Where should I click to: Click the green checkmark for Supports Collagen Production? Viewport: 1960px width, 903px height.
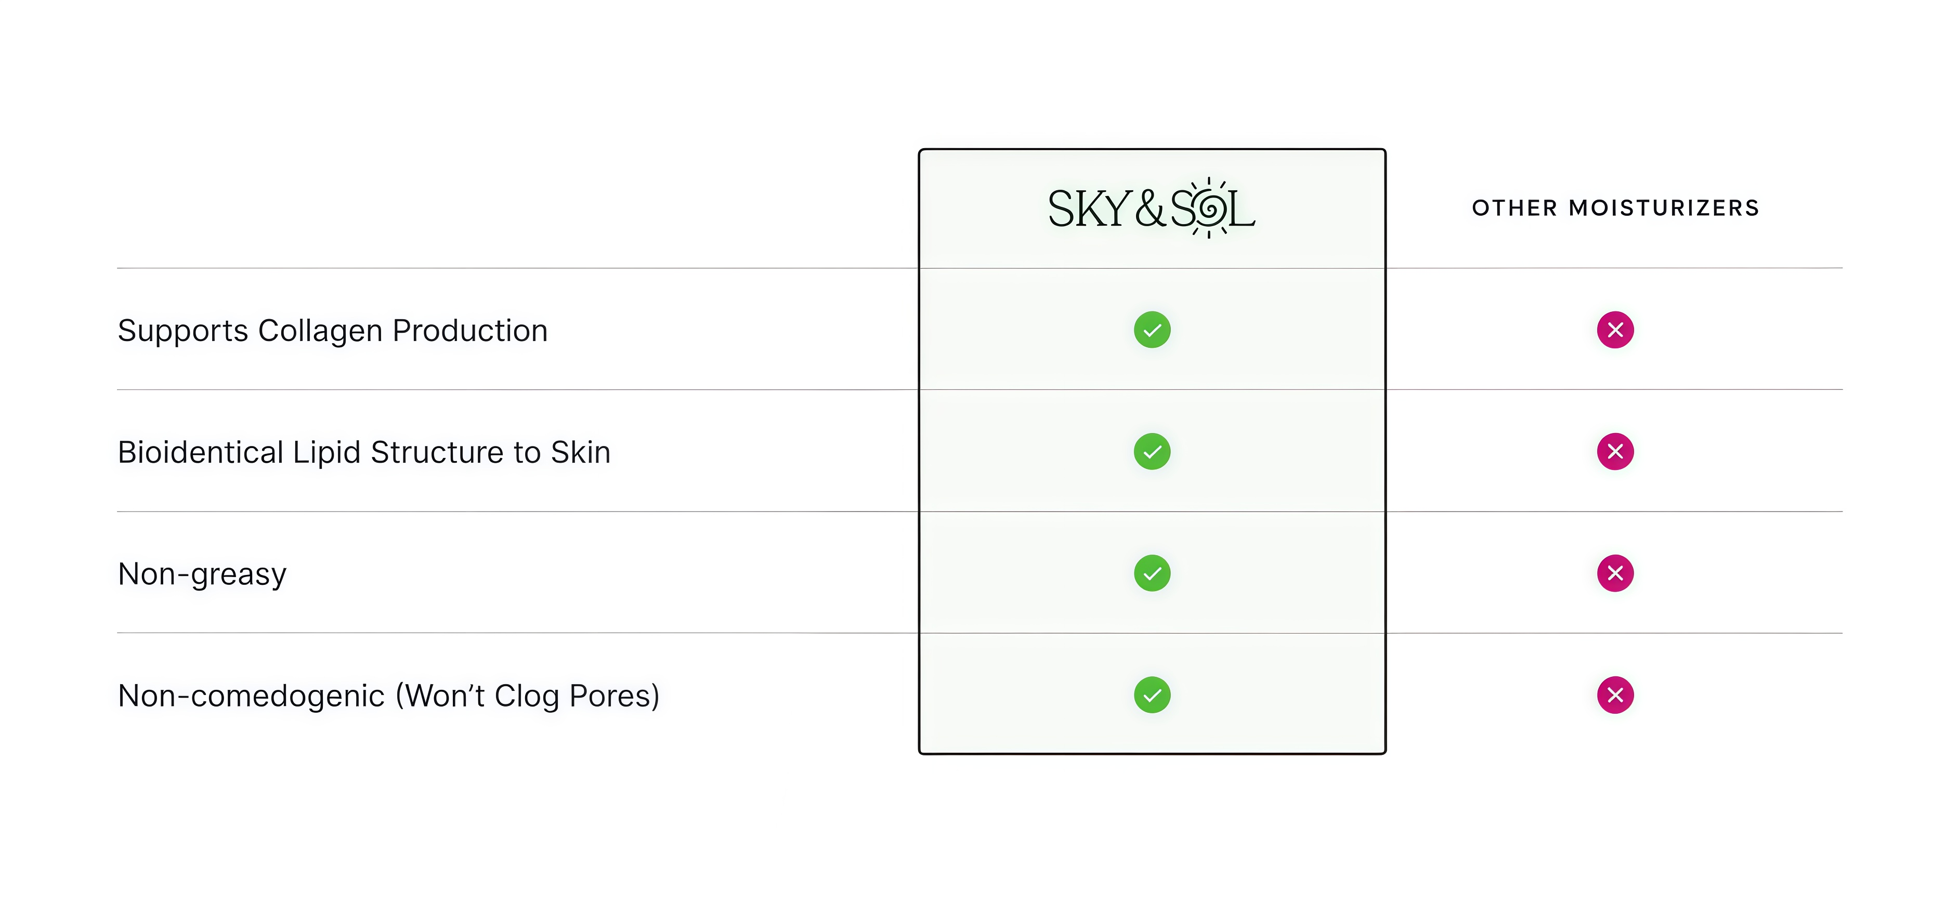pos(1151,330)
